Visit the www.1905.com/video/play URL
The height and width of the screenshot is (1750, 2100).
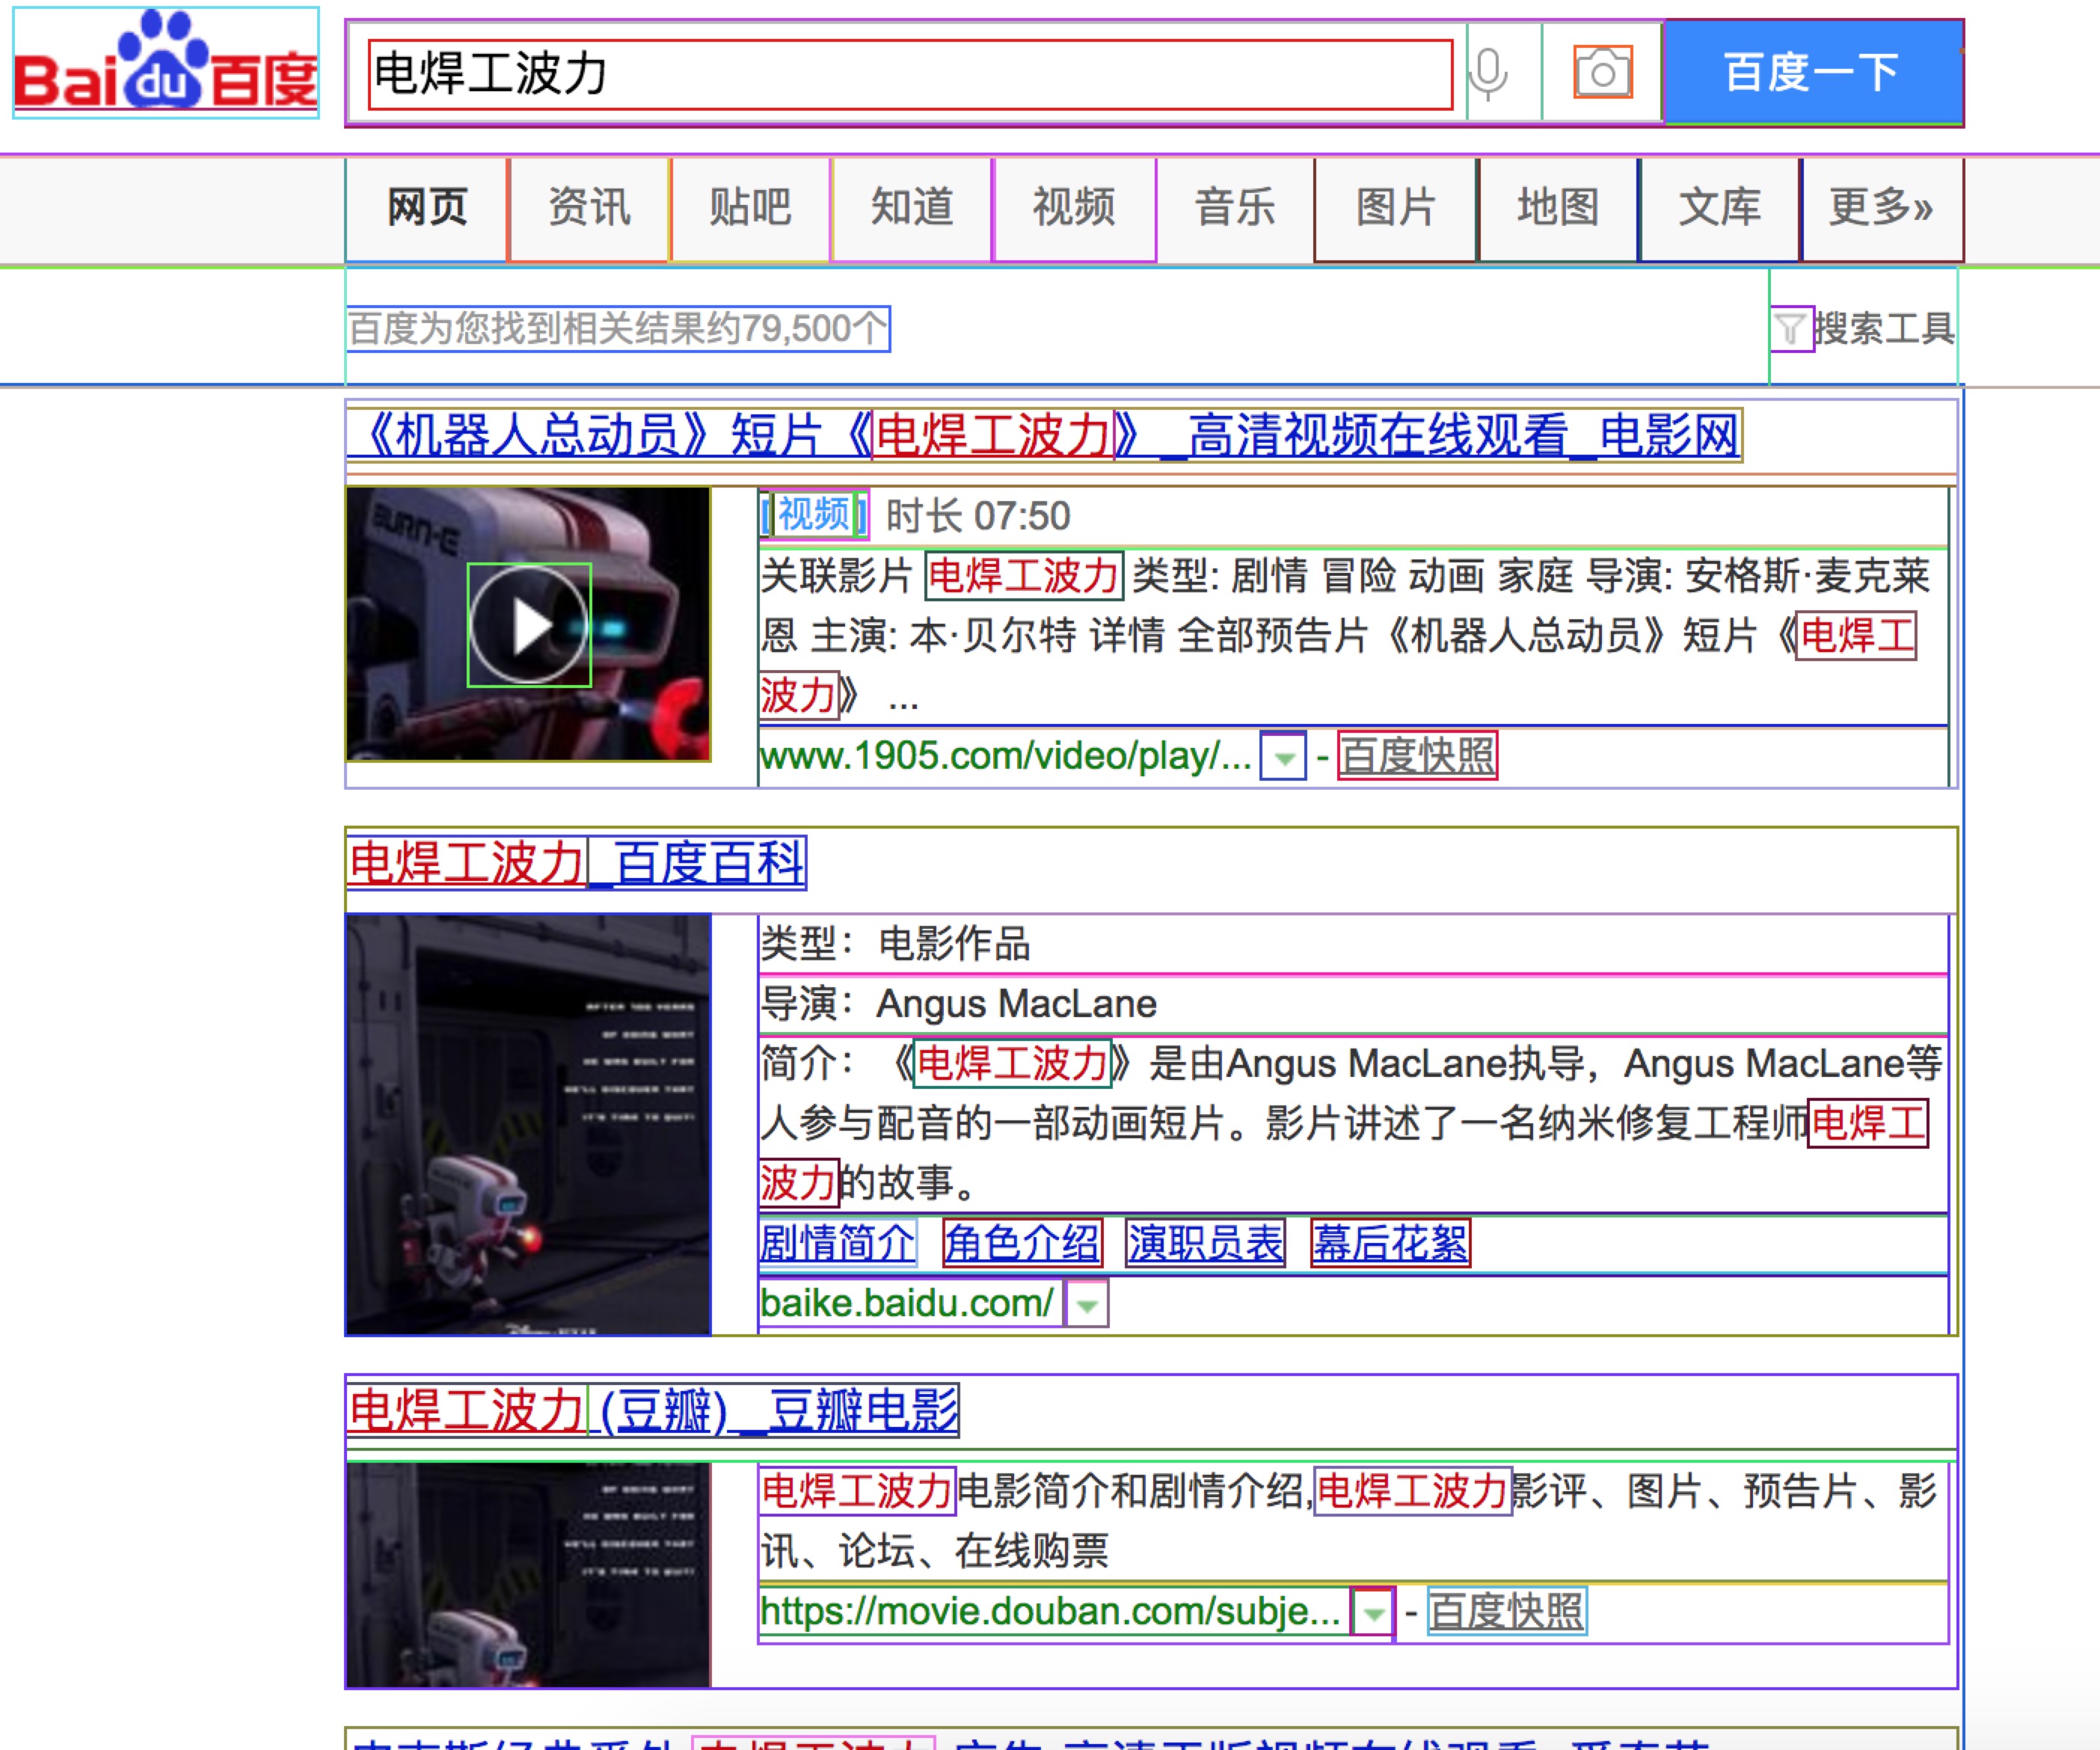pyautogui.click(x=1005, y=756)
